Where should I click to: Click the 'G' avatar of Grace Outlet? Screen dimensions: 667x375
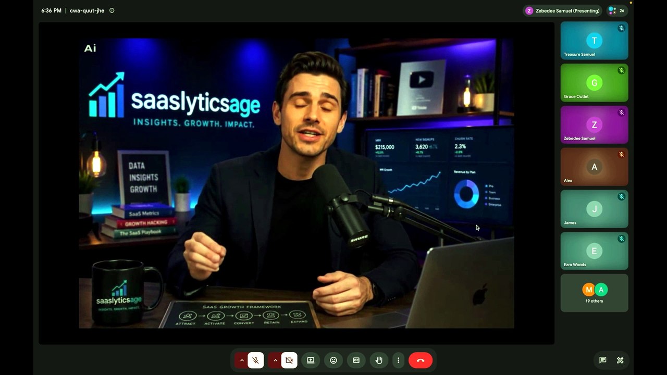594,83
